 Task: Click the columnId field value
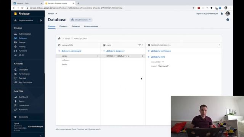(x=163, y=62)
